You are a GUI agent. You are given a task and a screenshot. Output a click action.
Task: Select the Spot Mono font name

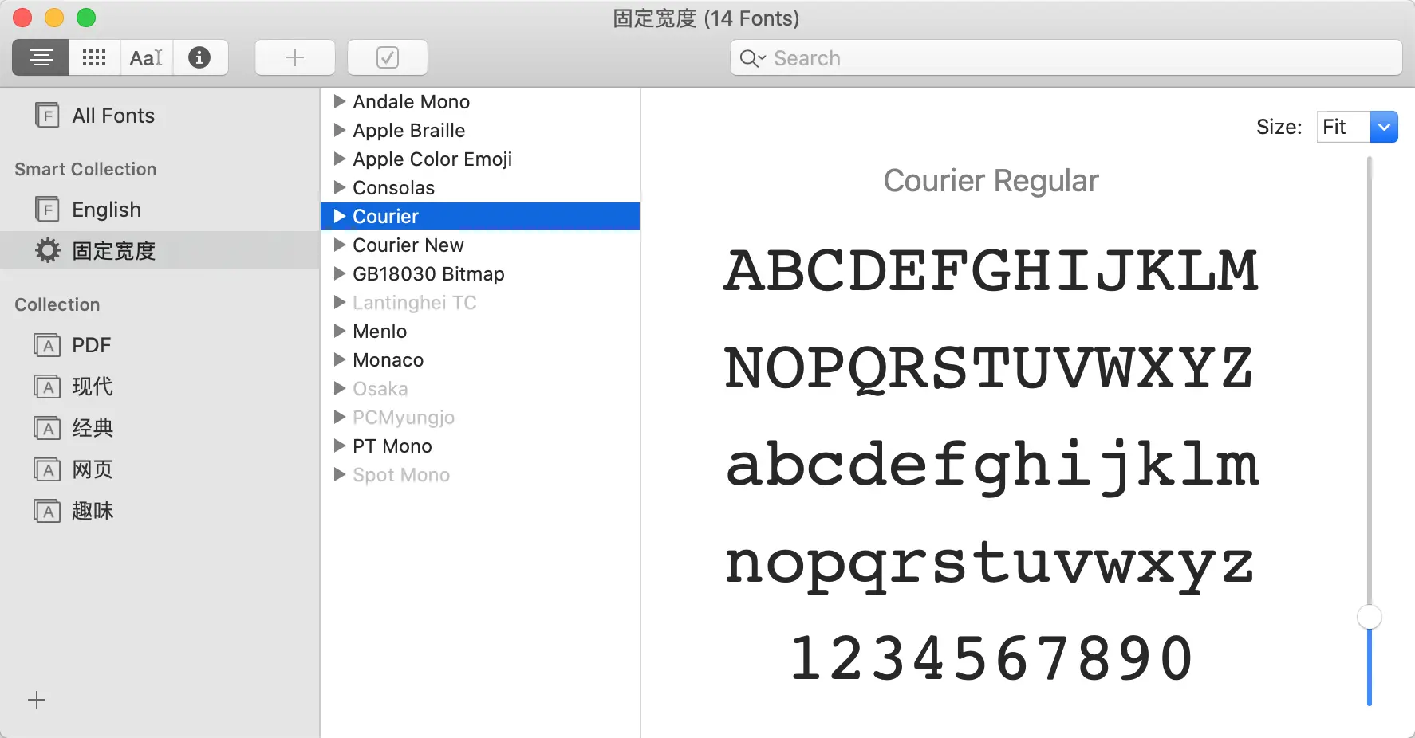(401, 475)
